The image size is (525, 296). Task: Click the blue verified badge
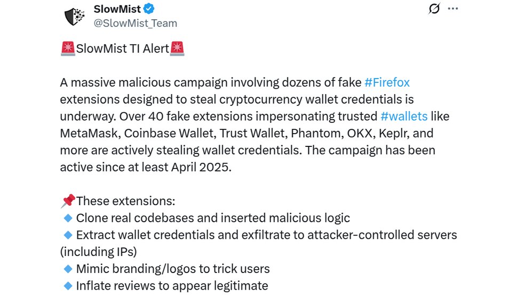[x=149, y=9]
